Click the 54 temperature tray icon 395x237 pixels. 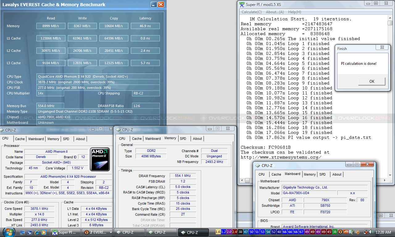point(268,232)
